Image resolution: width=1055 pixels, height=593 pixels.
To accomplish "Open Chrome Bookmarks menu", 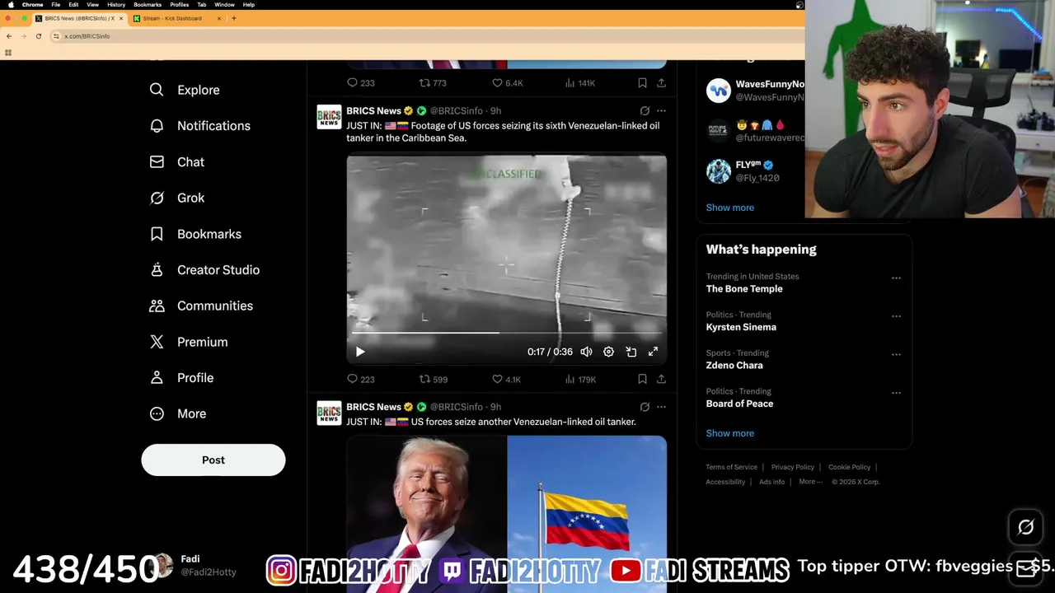I will pyautogui.click(x=148, y=4).
